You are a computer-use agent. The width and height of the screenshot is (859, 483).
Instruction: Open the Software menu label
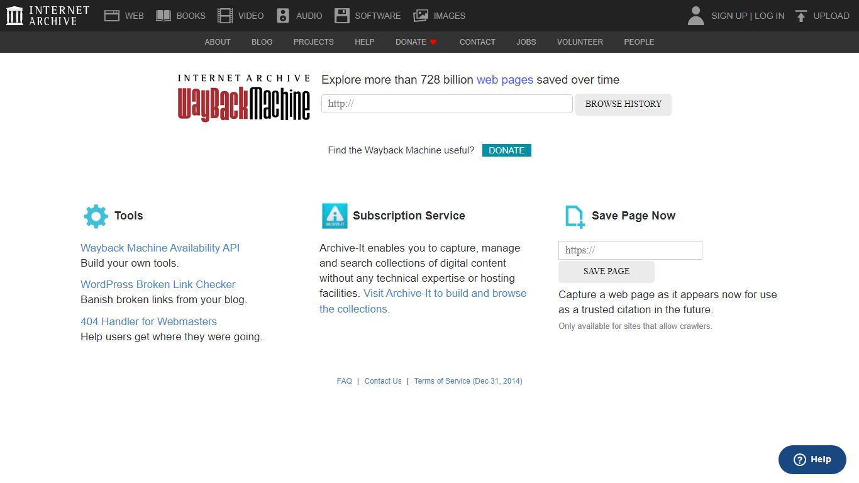(377, 16)
